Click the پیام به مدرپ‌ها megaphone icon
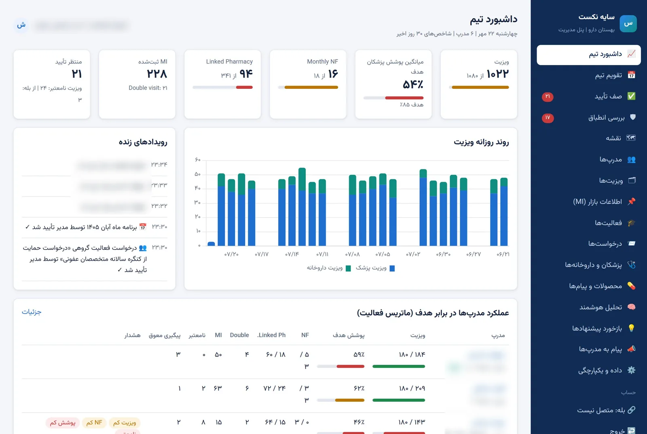The width and height of the screenshot is (647, 434). [631, 349]
